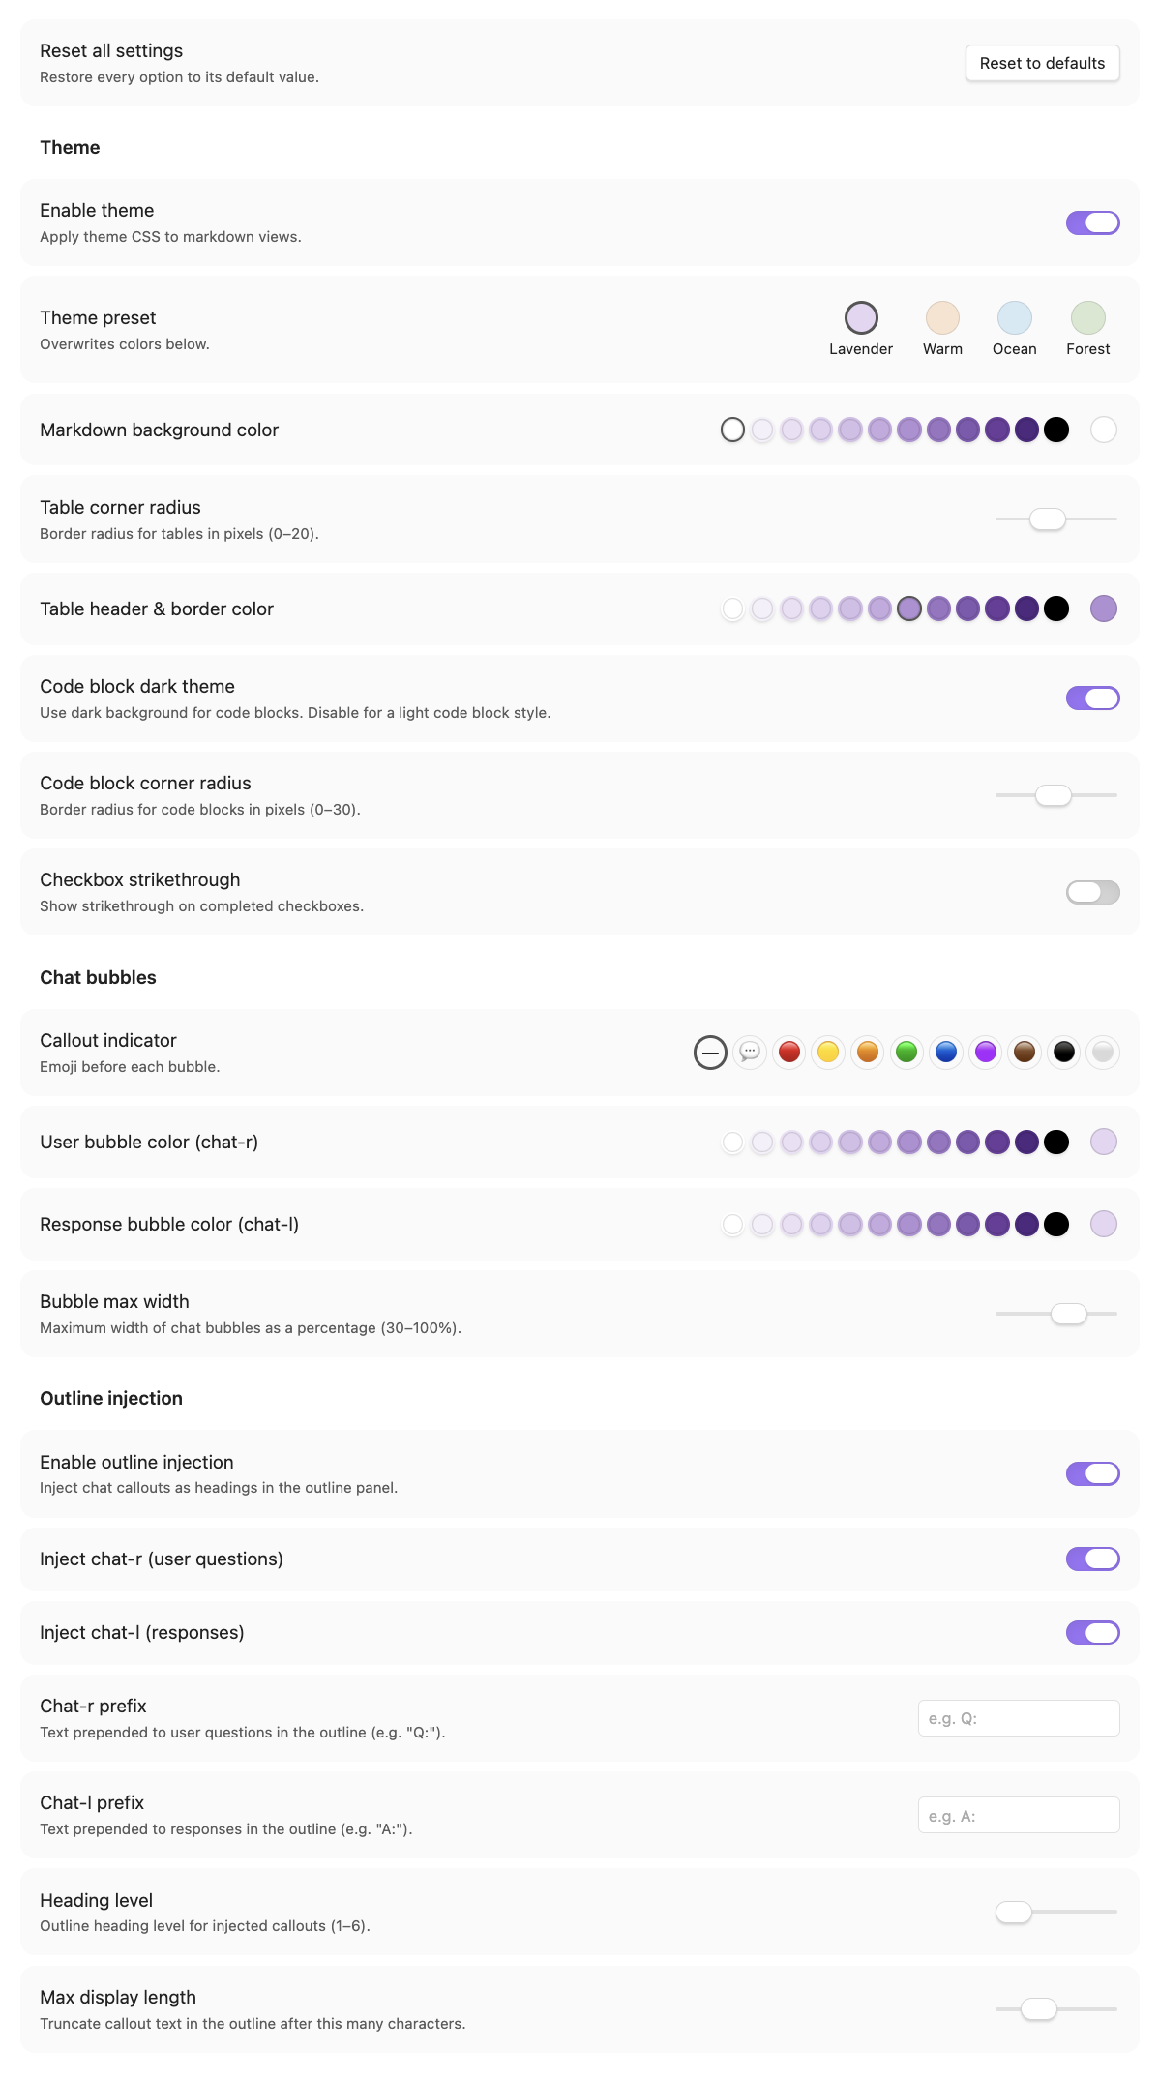Apply the Forest theme preset

[x=1088, y=329]
